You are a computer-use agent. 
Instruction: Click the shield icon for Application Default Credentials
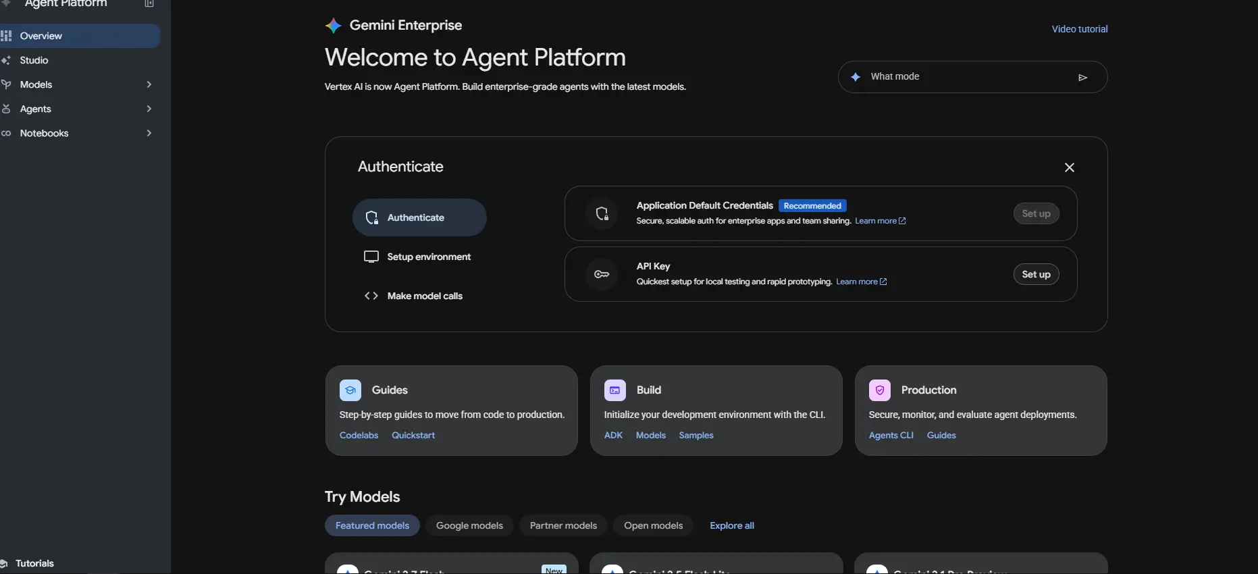[602, 214]
